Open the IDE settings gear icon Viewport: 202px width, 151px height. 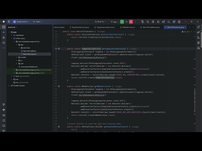(x=174, y=22)
